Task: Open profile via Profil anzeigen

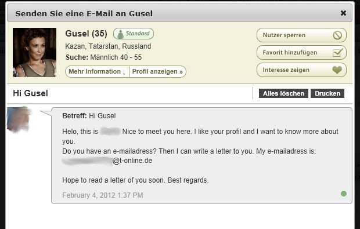Action: pyautogui.click(x=157, y=71)
